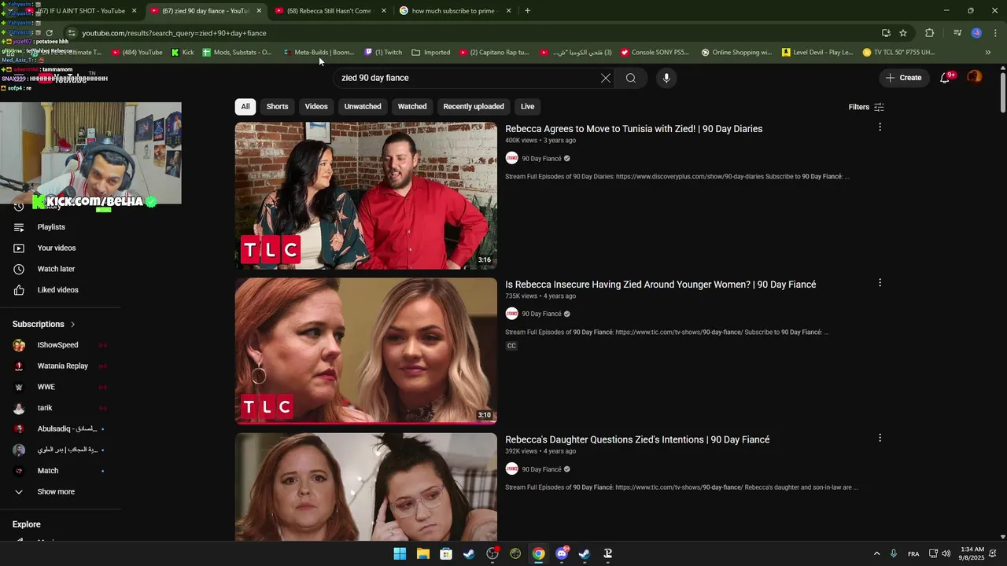
Task: Open the Chrome extensions puzzle icon
Action: (x=930, y=33)
